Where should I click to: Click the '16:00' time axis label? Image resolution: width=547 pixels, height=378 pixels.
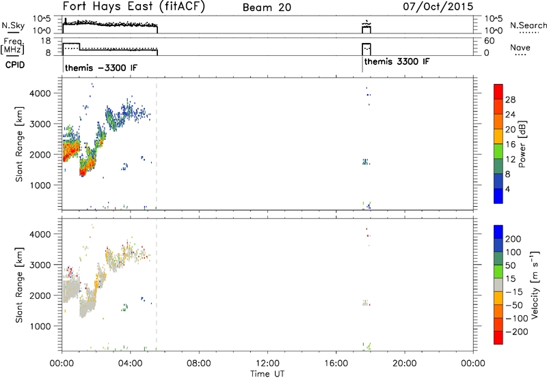tap(336, 364)
